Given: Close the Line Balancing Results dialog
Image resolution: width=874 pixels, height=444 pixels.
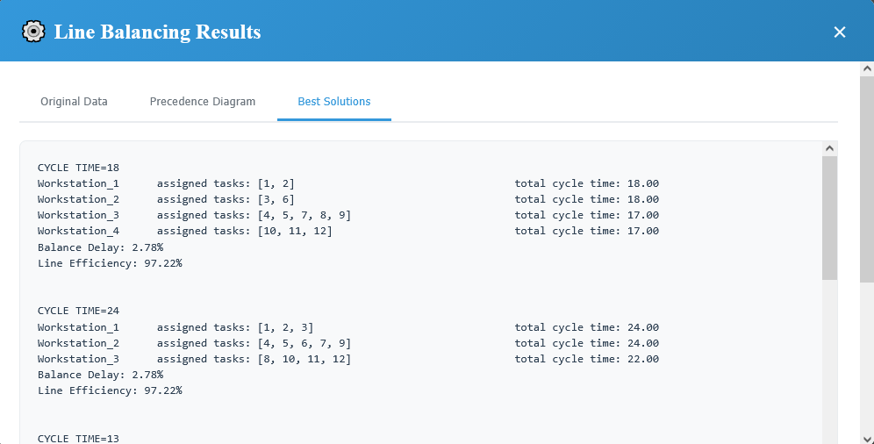Looking at the screenshot, I should click(839, 32).
